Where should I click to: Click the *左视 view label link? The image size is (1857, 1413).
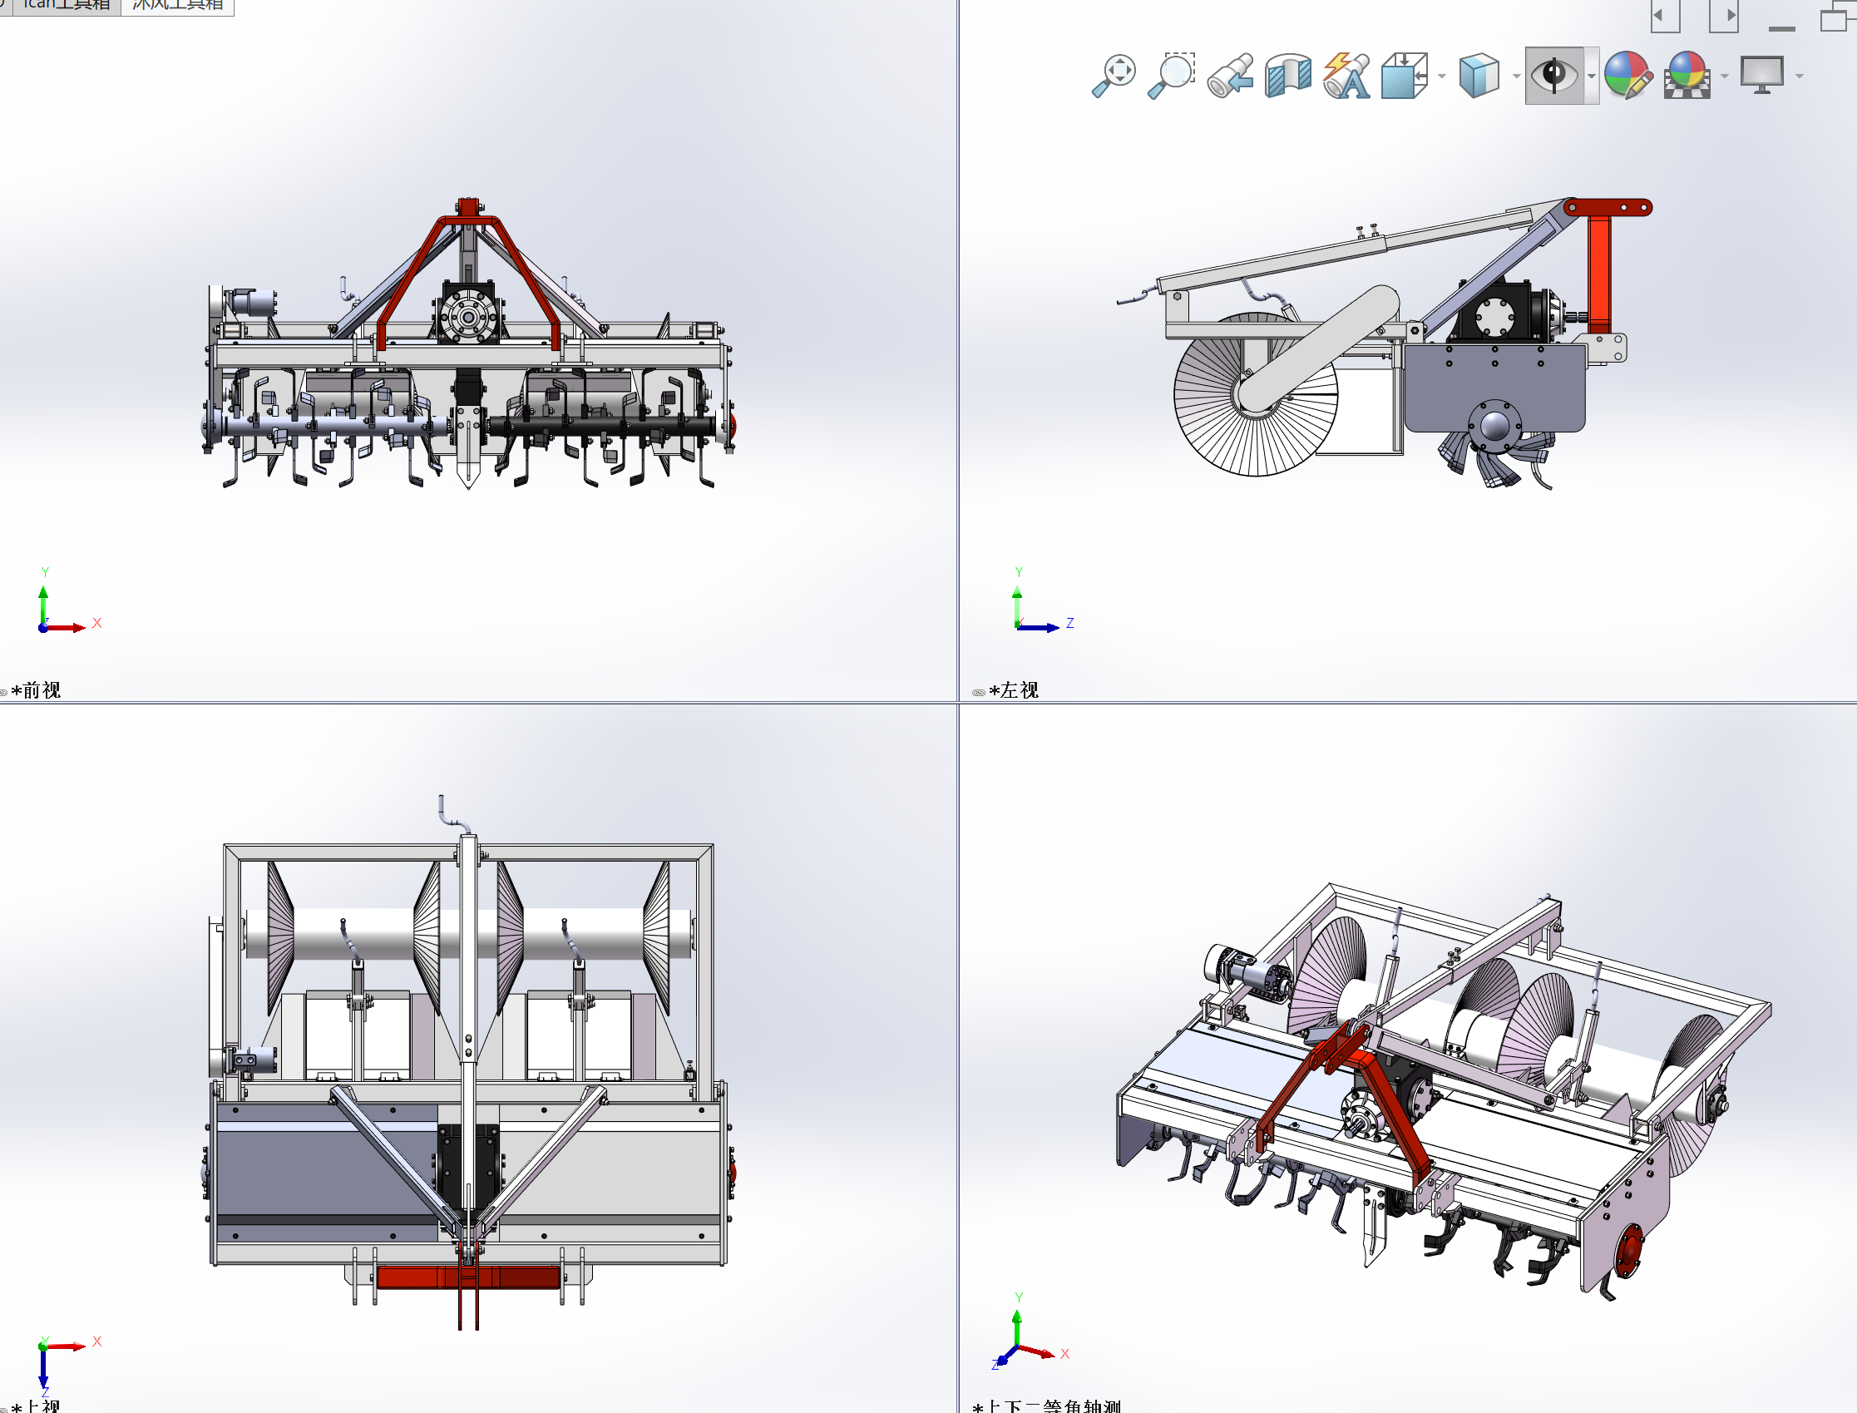[1014, 690]
